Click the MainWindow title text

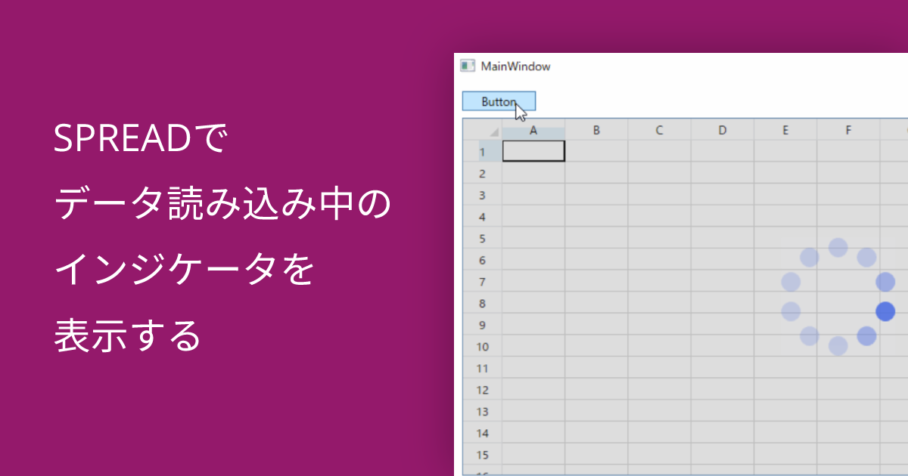515,66
